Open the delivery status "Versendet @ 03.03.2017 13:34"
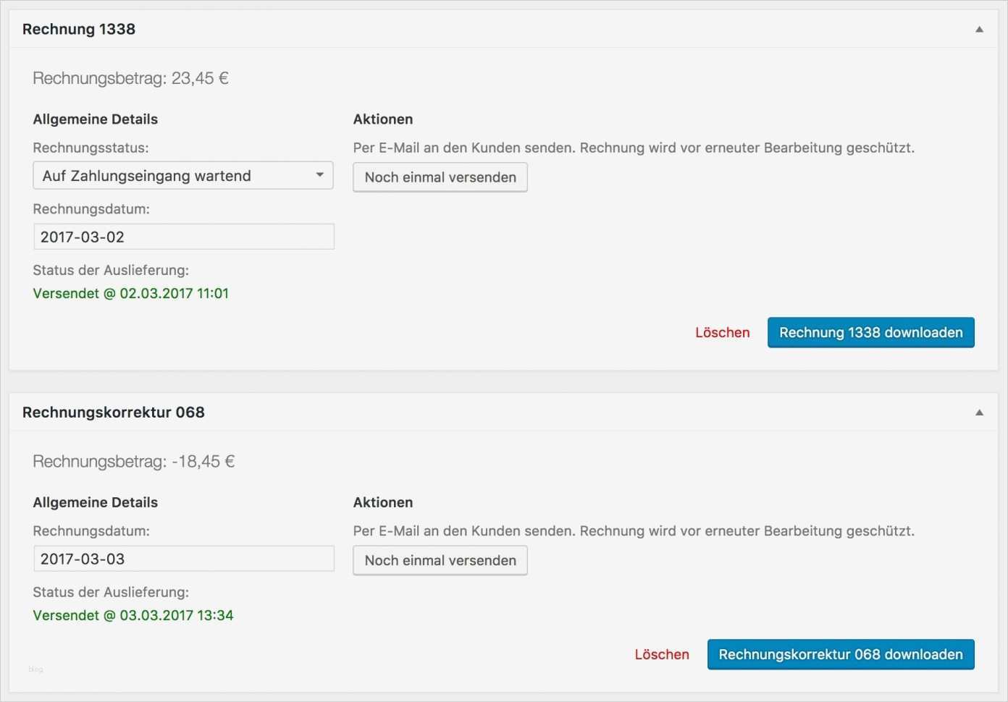 [x=133, y=614]
